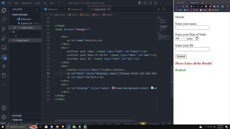Toggle the bottom Panel layout icon
The width and height of the screenshot is (230, 129).
point(145,3)
